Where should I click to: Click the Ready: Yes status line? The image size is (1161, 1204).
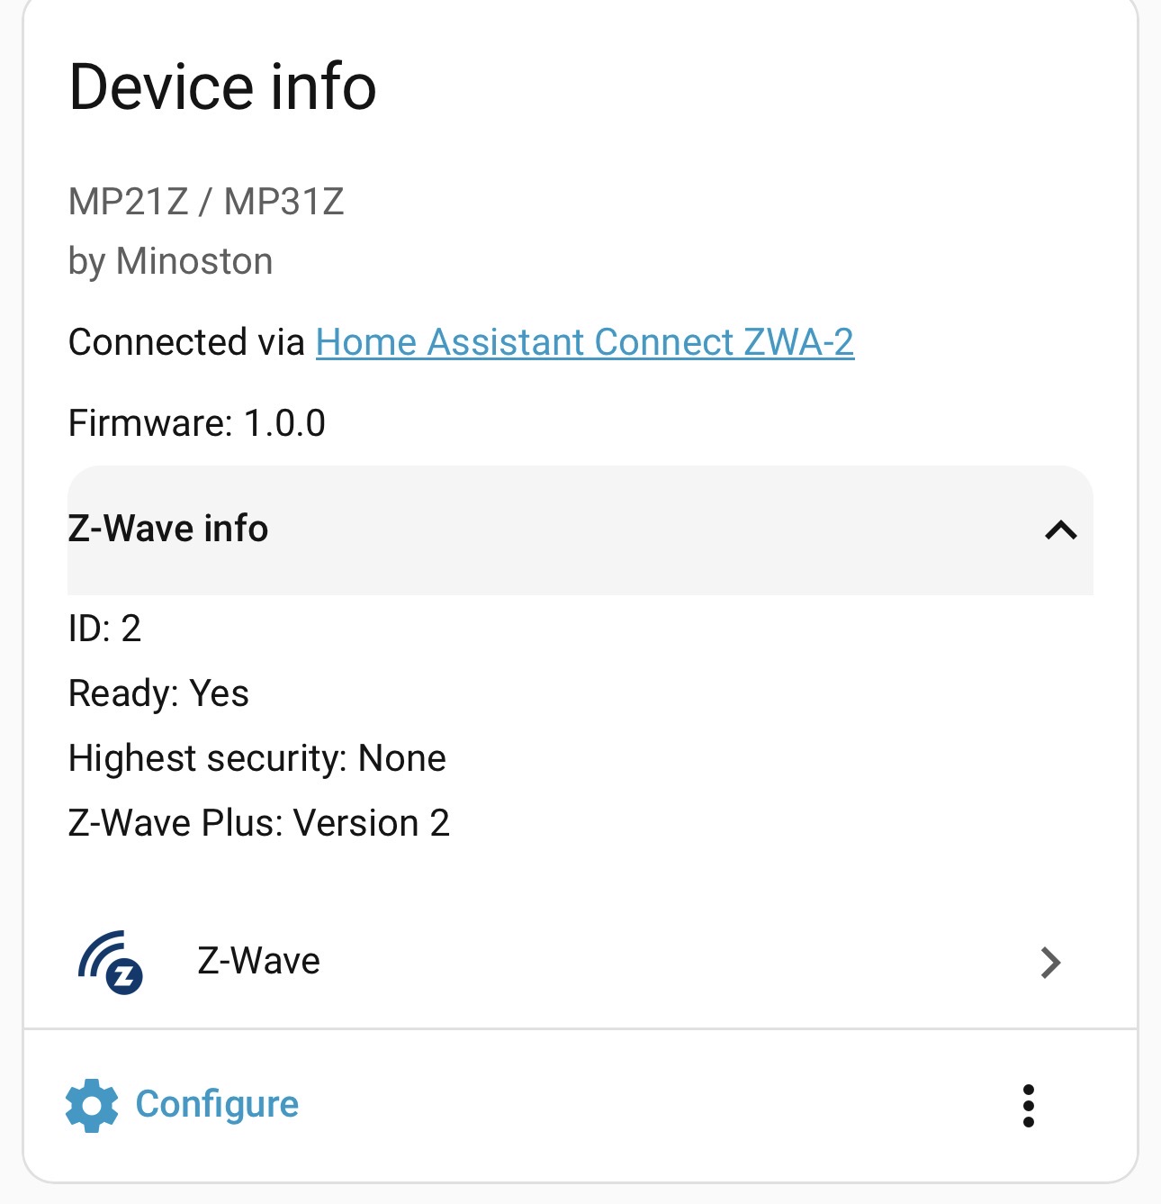[x=158, y=693]
